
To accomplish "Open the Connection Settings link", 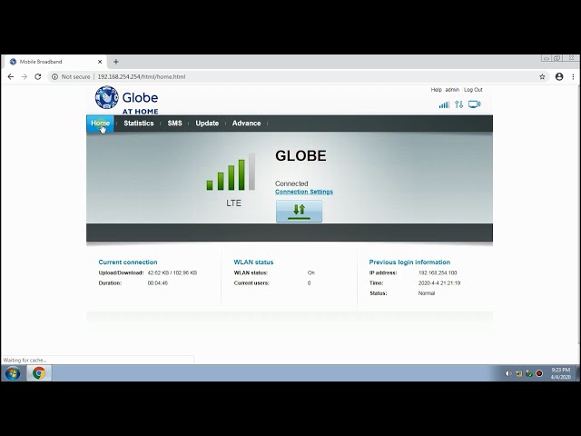I will pyautogui.click(x=304, y=192).
